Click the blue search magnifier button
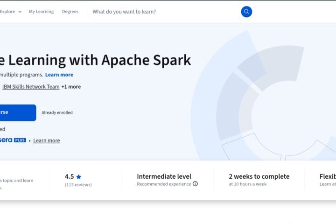 coord(246,12)
